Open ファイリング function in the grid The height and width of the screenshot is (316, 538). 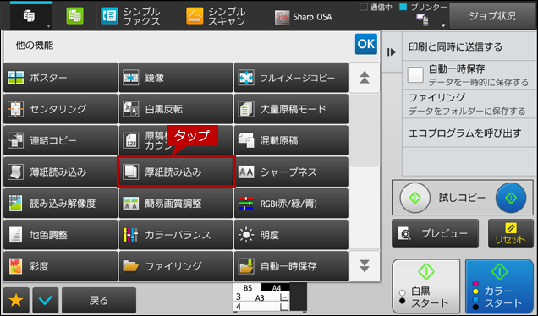176,266
